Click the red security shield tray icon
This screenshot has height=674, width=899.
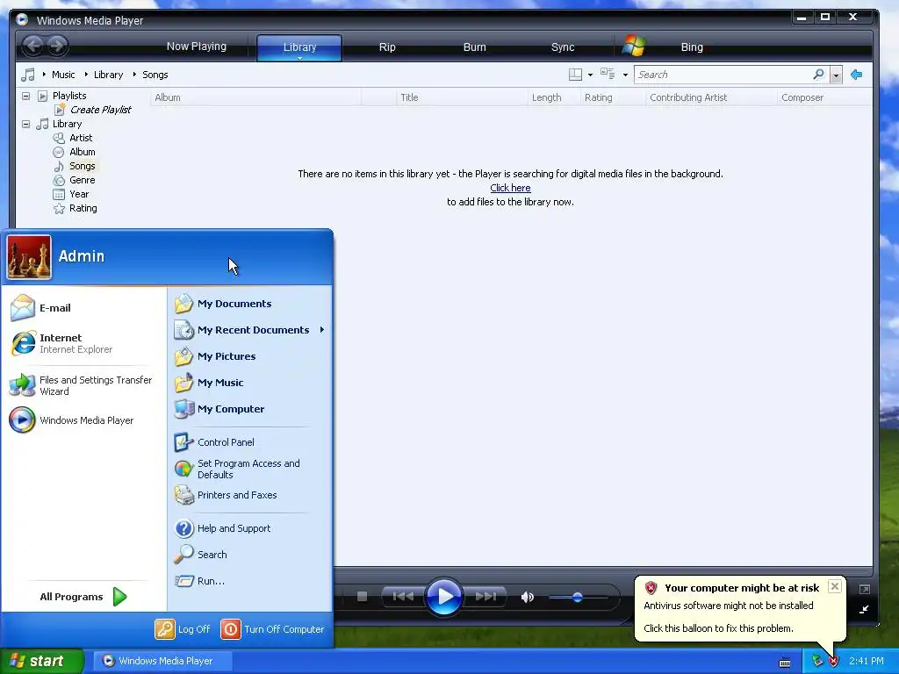pos(834,662)
